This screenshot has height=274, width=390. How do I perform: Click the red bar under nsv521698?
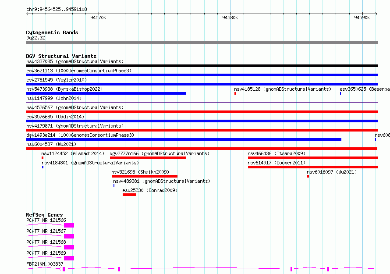(145, 176)
